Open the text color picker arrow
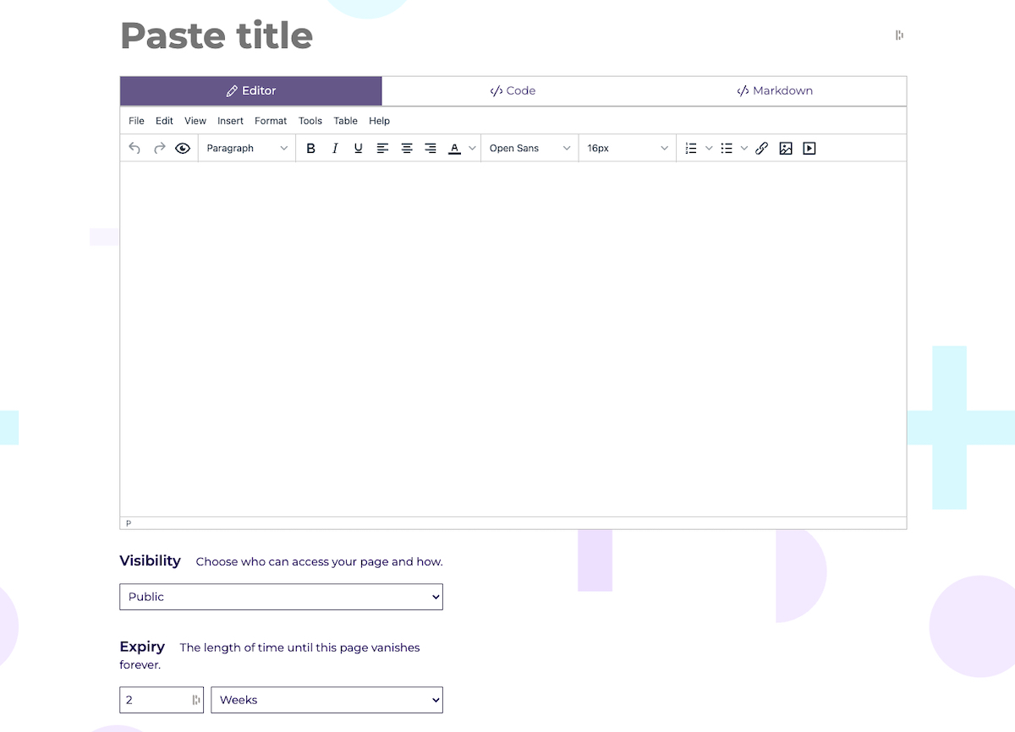 coord(472,149)
